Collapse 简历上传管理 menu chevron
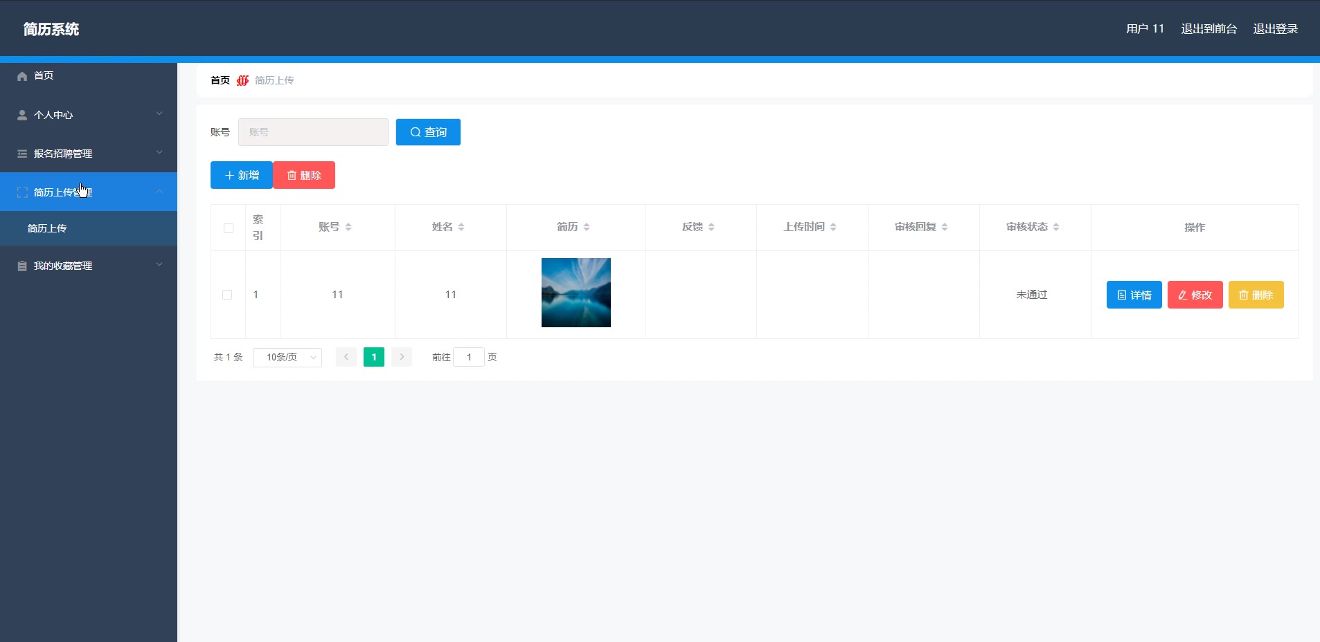The height and width of the screenshot is (642, 1320). (159, 191)
